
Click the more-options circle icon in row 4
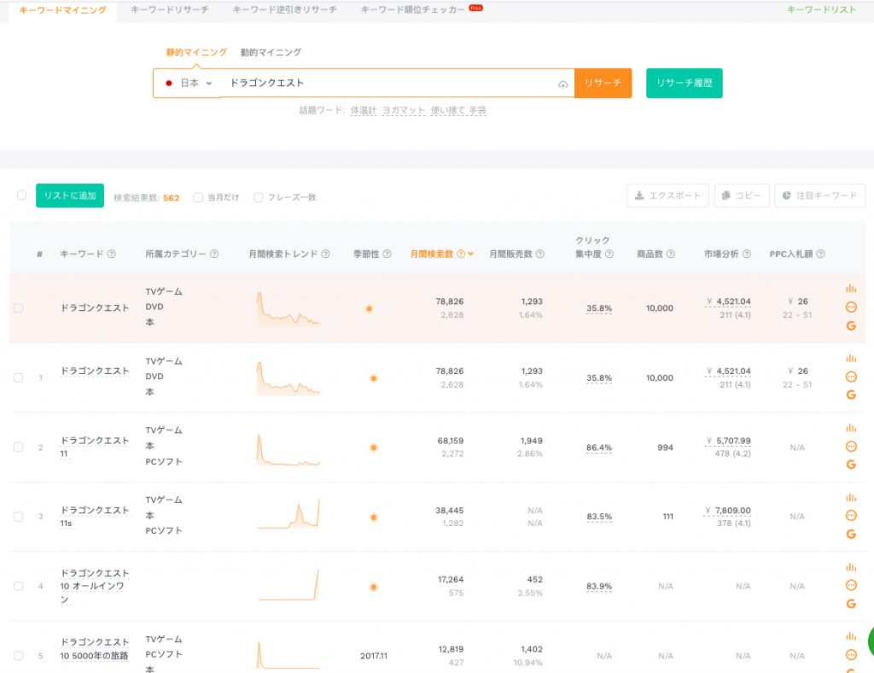[x=850, y=585]
